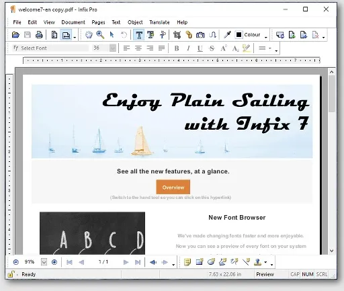344x291 pixels.
Task: Click the delete page icon
Action: tap(315, 35)
